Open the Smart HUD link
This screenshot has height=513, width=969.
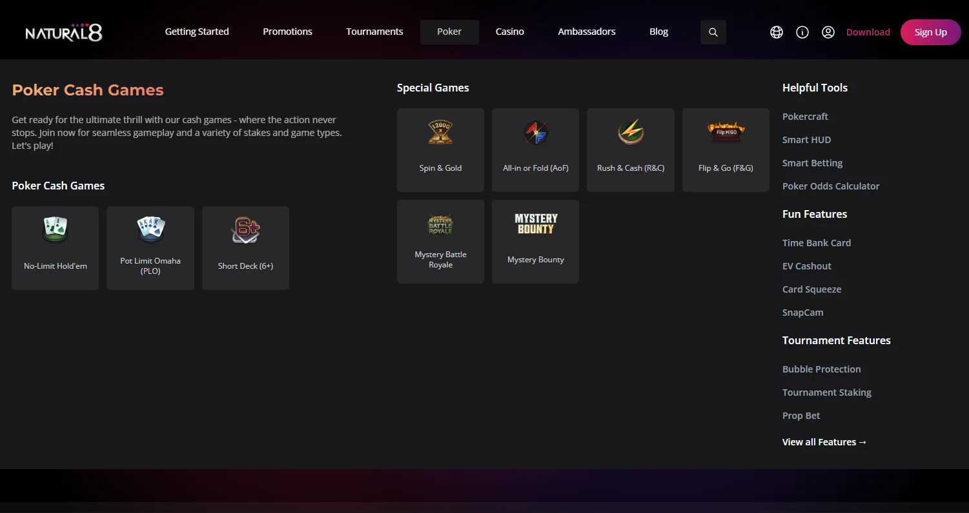pos(806,140)
